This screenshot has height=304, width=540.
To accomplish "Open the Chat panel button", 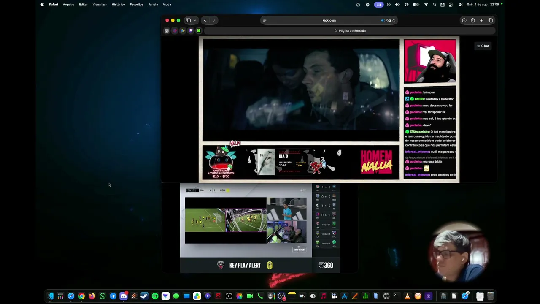I will pyautogui.click(x=483, y=46).
